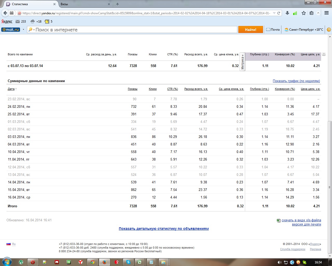The width and height of the screenshot is (332, 266).
Task: Open версия для печати link
Action: pos(307,224)
